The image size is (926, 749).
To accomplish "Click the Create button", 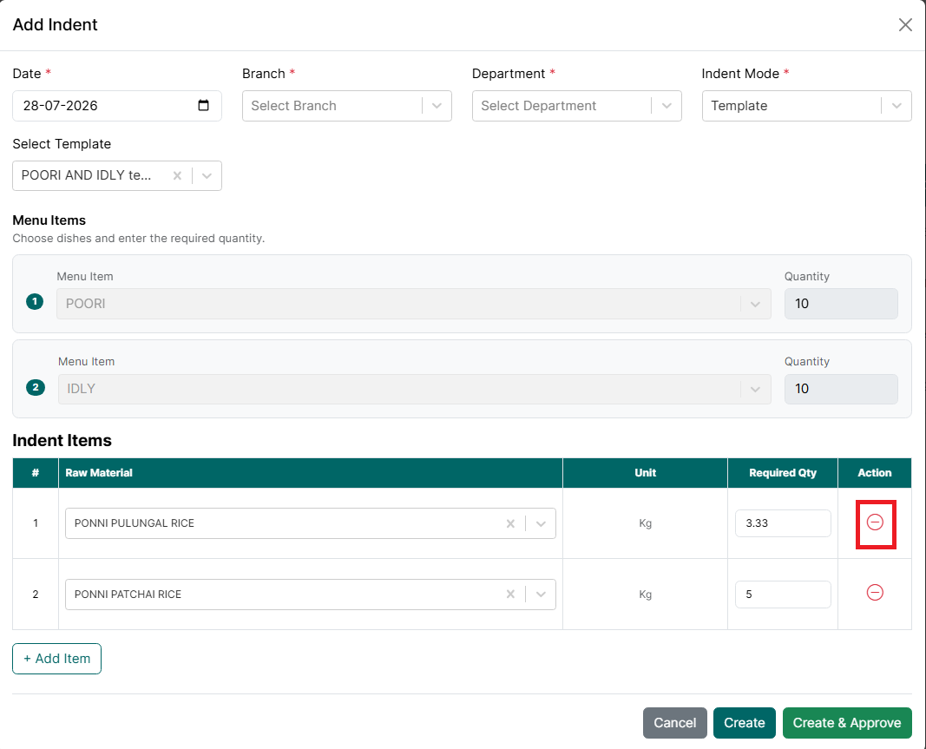I will click(x=744, y=723).
